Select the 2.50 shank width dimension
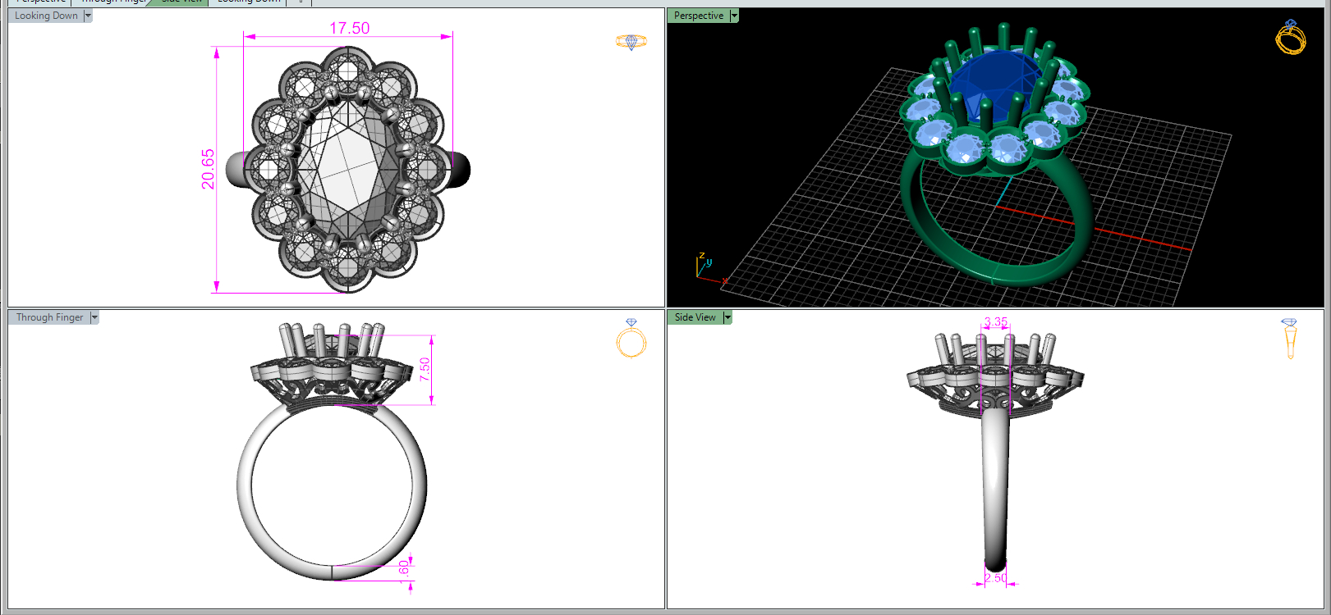The image size is (1331, 615). (995, 578)
